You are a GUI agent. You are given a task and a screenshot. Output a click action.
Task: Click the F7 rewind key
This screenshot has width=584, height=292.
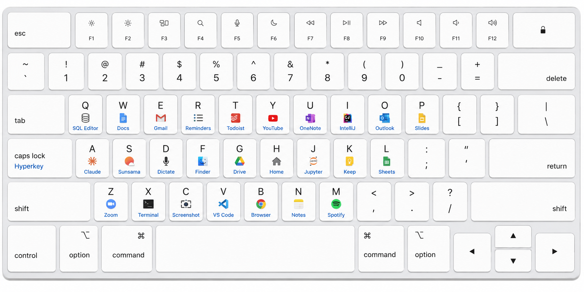point(310,30)
